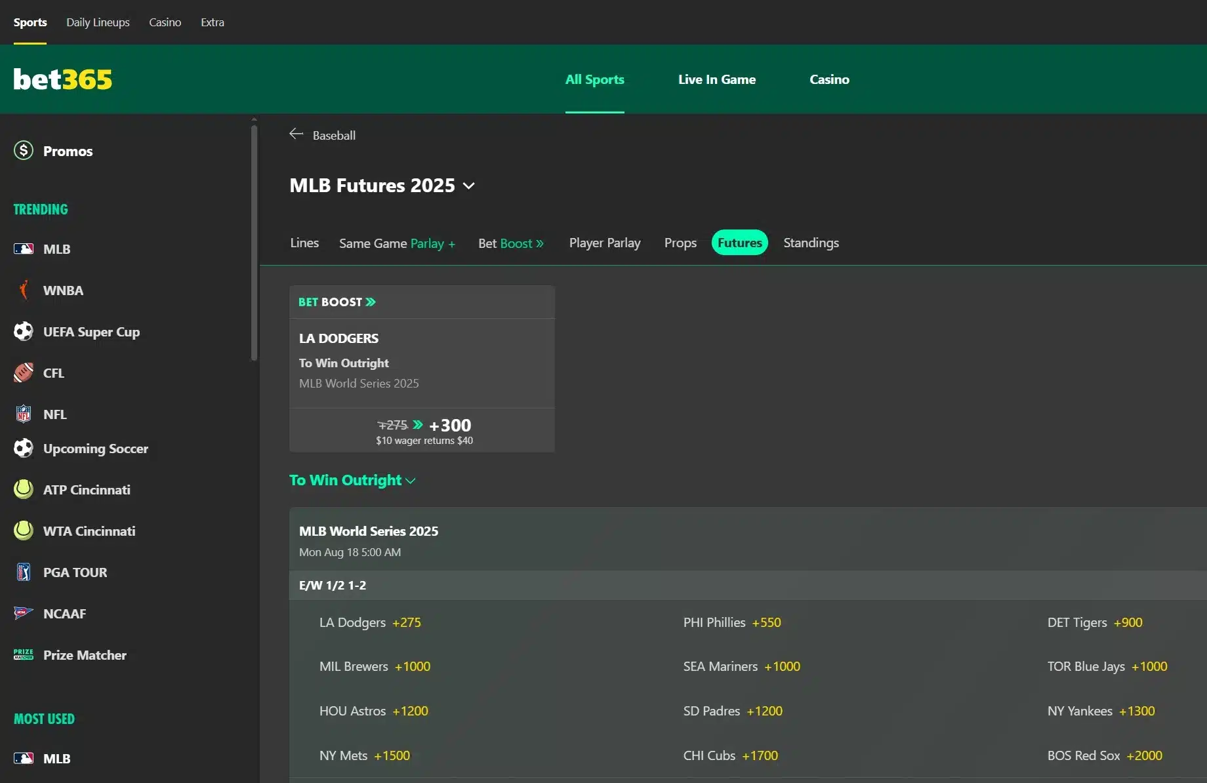
Task: Switch to the Player Parlay tab
Action: 605,243
